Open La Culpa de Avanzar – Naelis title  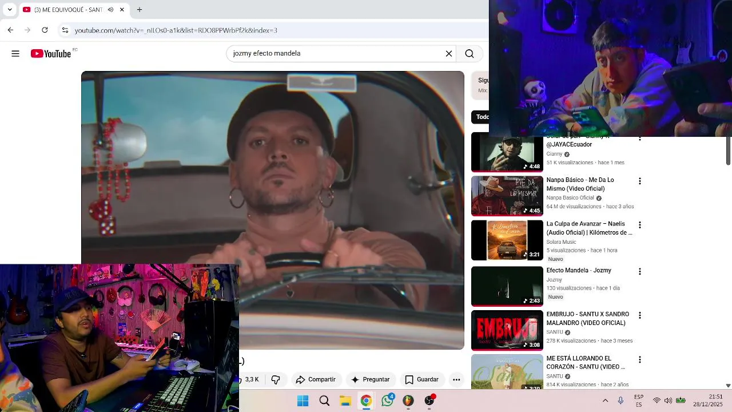(x=589, y=228)
